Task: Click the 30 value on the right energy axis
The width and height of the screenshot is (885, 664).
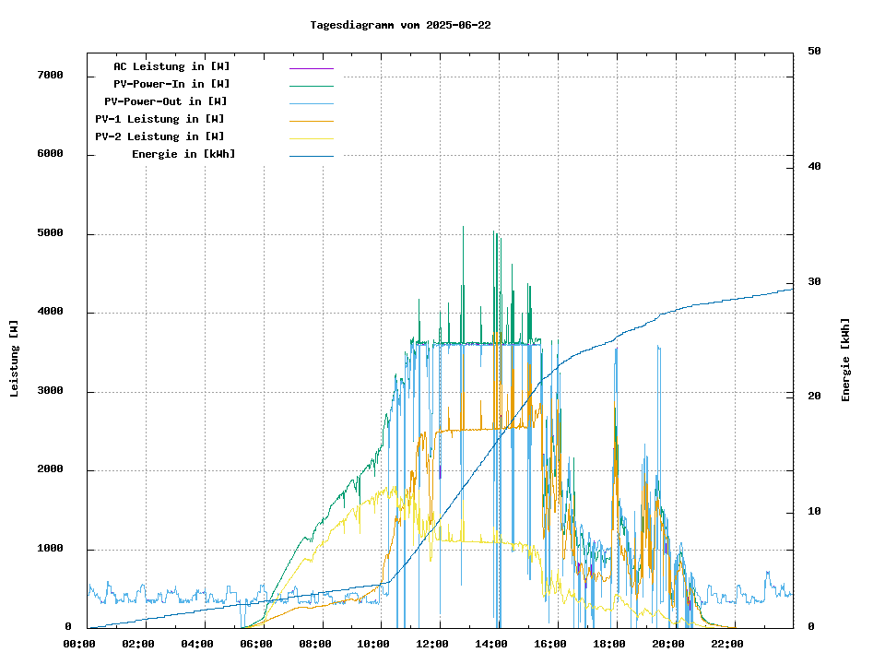Action: pos(814,281)
